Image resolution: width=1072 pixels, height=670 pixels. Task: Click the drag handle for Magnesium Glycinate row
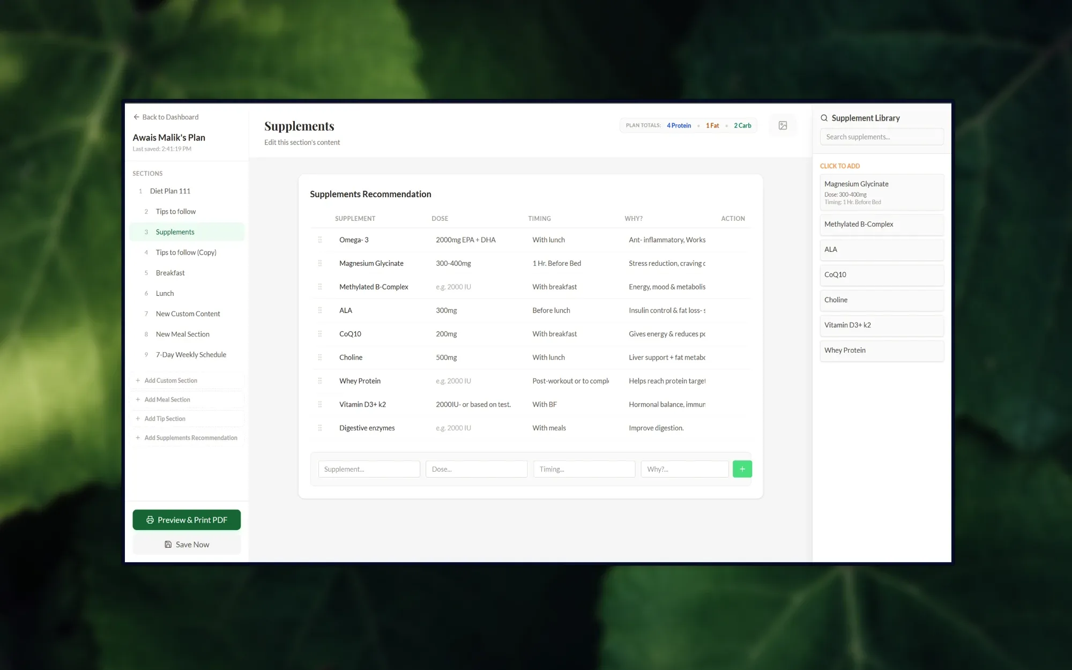(320, 263)
